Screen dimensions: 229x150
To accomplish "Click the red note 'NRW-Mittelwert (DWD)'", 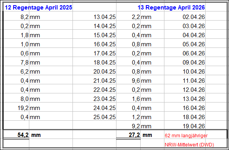I will (189, 145).
